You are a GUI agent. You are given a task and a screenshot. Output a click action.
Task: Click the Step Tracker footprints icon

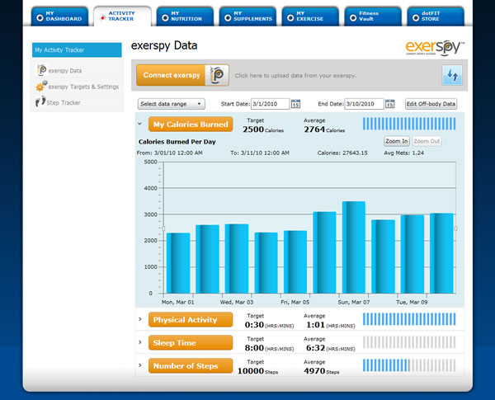[40, 102]
